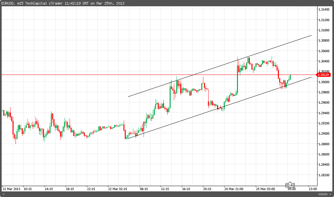Click the 1.28200 price axis label
Viewport: 334px width, 197px height.
324,175
